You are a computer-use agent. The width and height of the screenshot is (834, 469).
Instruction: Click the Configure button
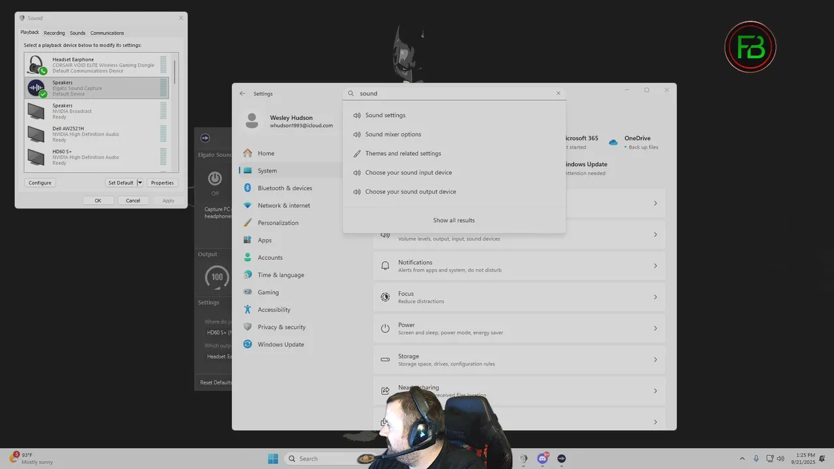(x=40, y=182)
